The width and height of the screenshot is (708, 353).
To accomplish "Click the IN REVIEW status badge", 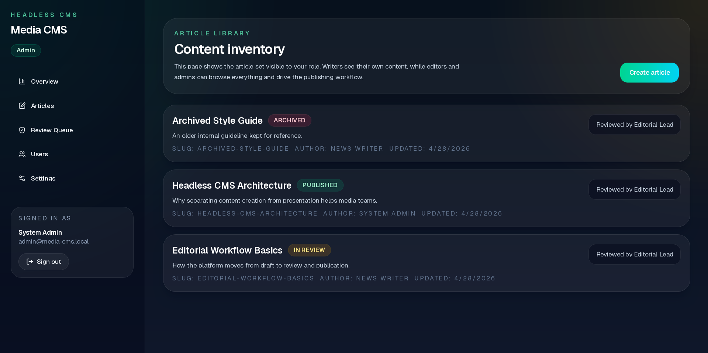I will (x=309, y=250).
